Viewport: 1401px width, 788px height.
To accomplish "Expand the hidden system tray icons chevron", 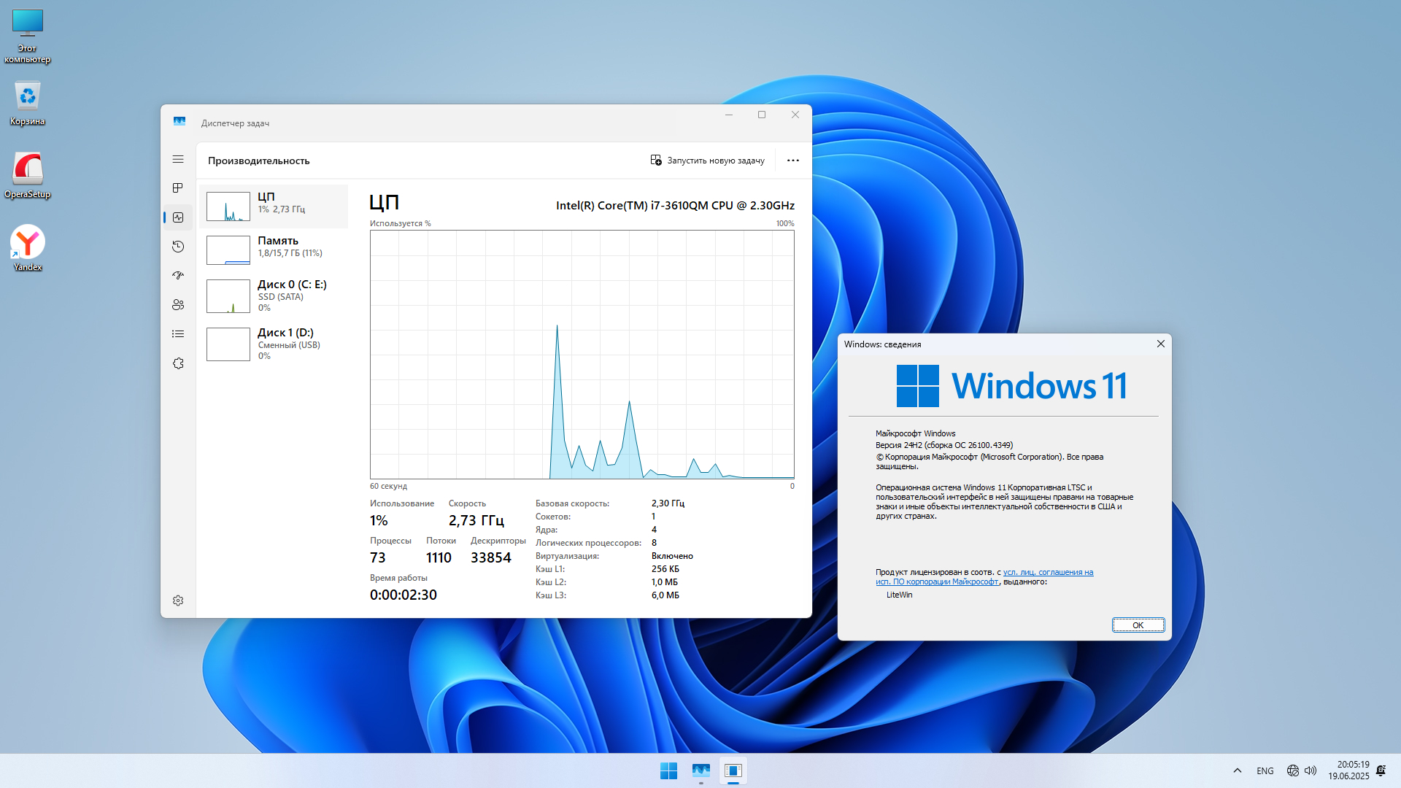I will coord(1238,770).
